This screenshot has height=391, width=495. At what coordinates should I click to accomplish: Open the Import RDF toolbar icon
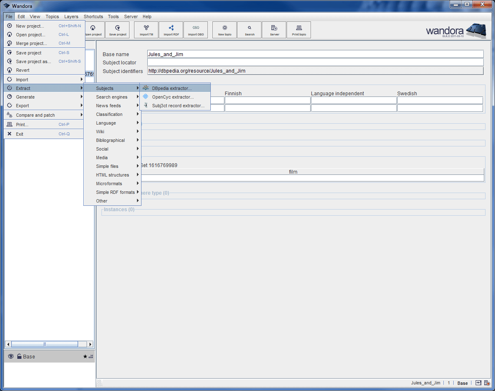point(171,30)
